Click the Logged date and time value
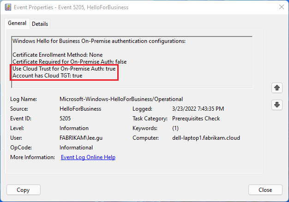The image size is (289, 202). click(197, 109)
